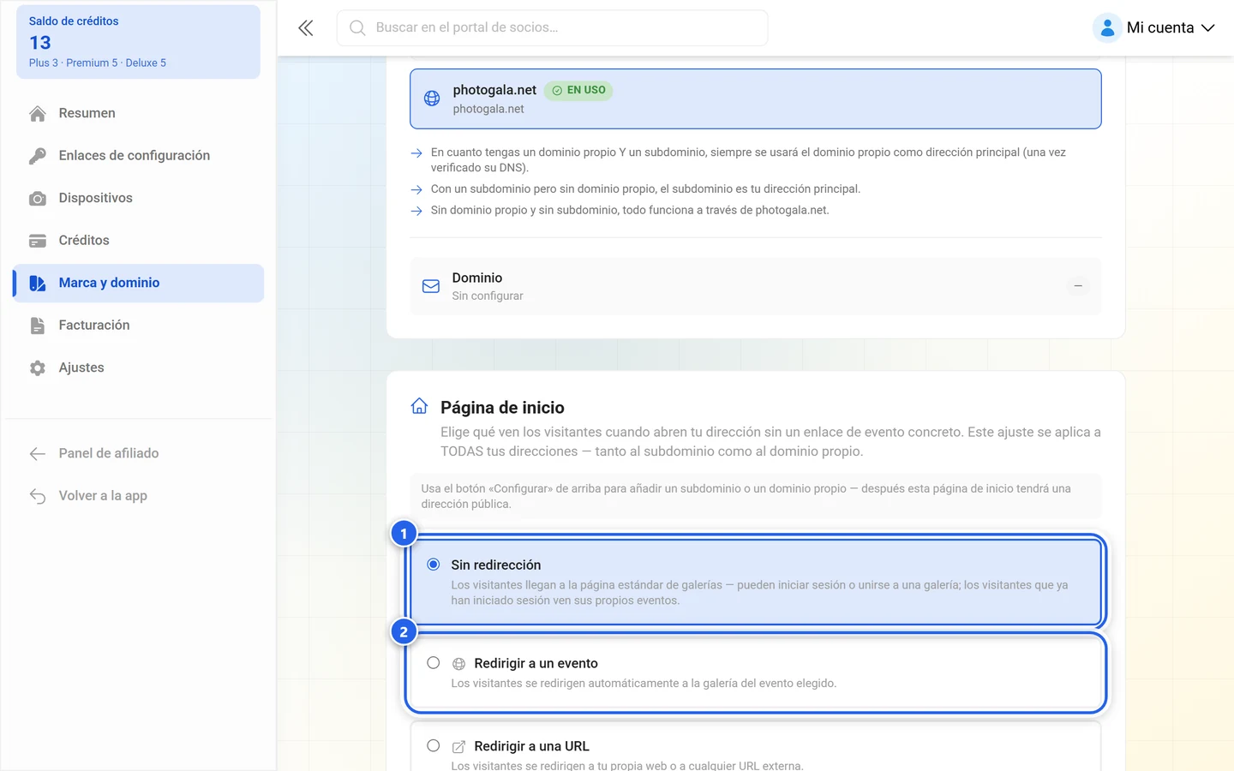Click the key icon for Enlaces de configuración
This screenshot has height=771, width=1234.
point(38,156)
